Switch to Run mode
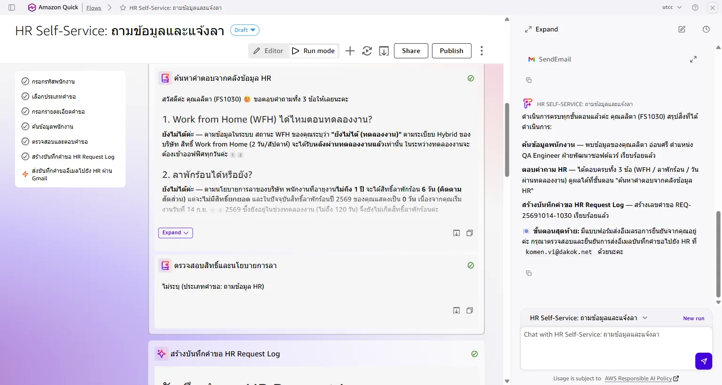722x385 pixels. click(x=313, y=51)
